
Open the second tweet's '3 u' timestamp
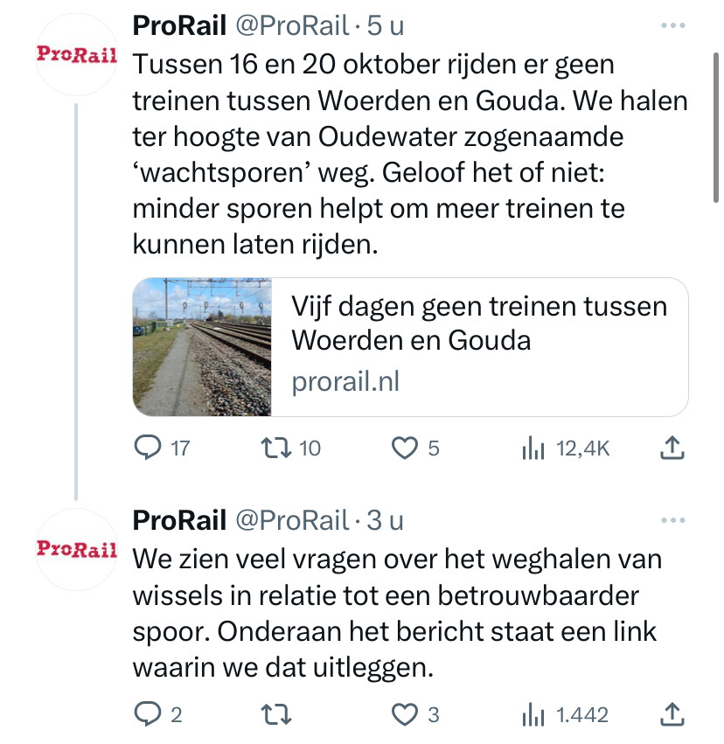point(385,520)
